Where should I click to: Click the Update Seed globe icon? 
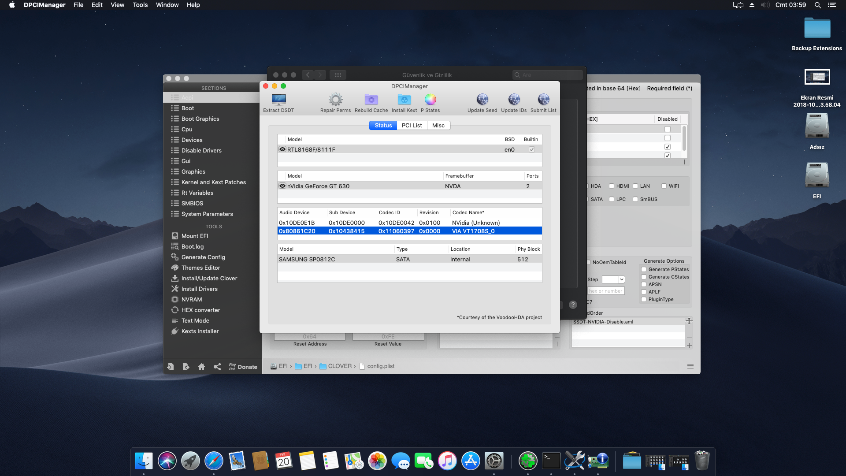(482, 100)
